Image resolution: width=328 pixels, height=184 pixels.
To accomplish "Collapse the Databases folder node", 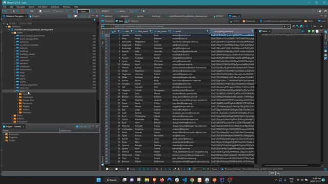I will click(x=7, y=27).
